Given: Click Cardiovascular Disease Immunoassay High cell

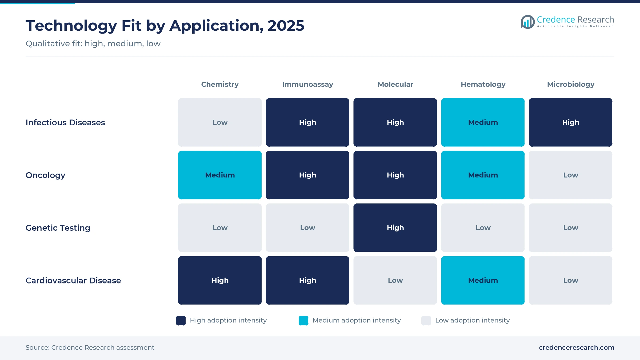Looking at the screenshot, I should click(x=307, y=280).
